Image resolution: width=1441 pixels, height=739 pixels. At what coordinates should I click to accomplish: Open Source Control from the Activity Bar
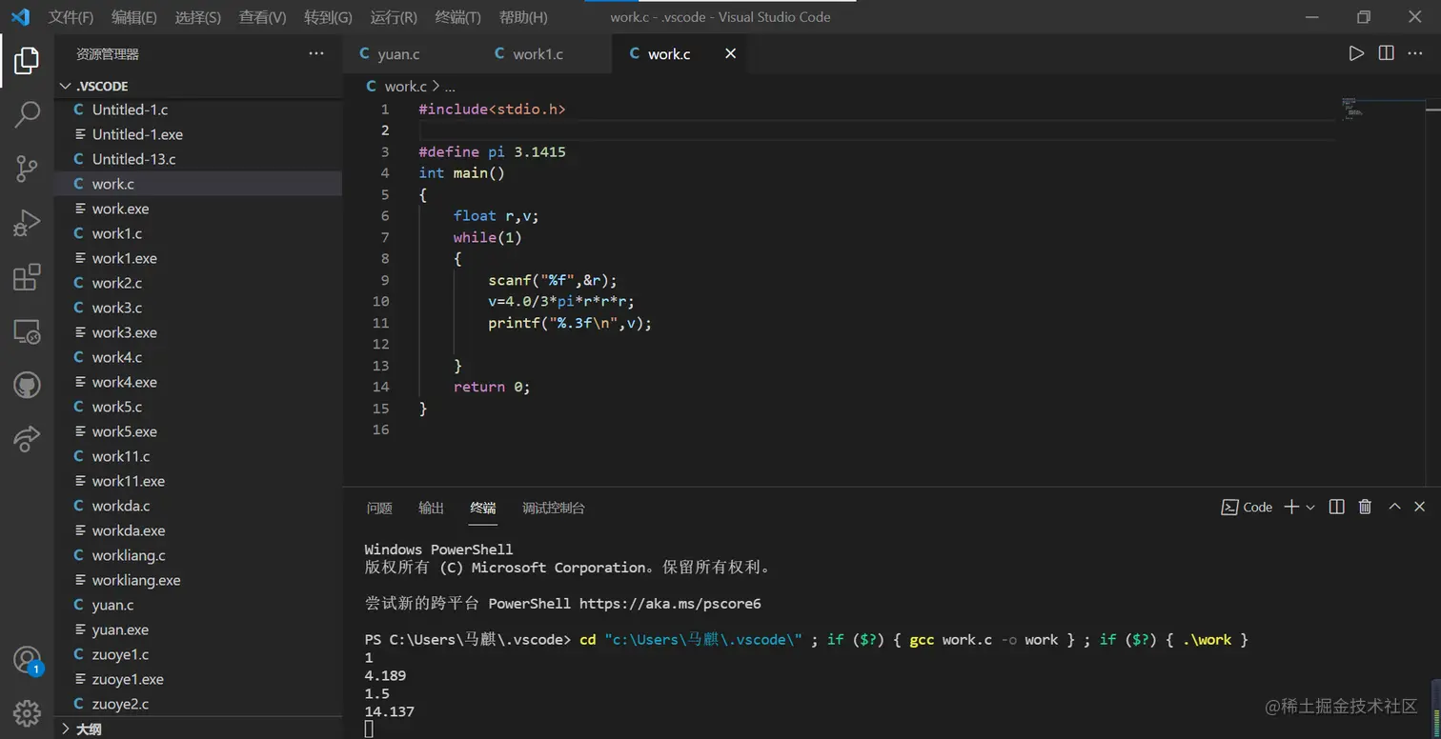pos(26,166)
